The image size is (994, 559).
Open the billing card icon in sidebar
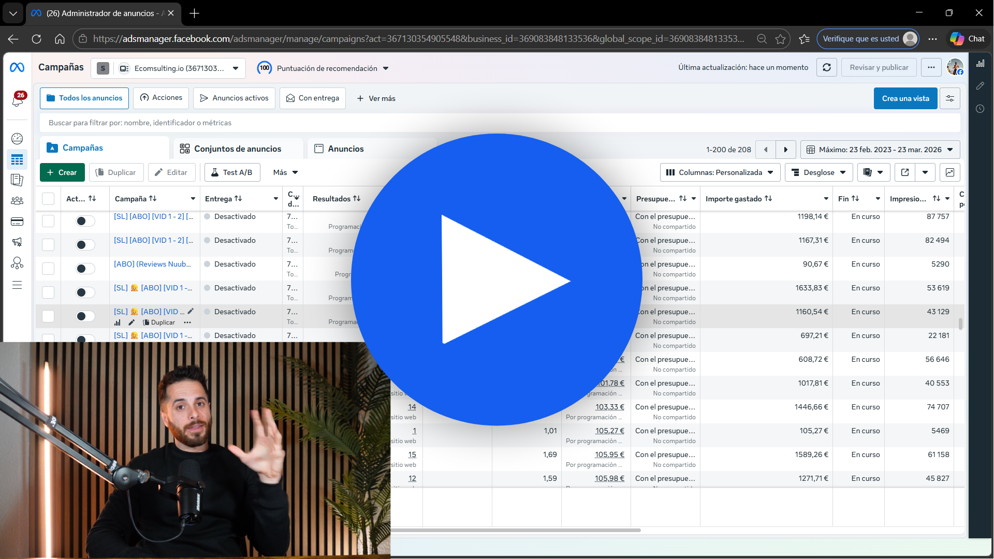17,222
